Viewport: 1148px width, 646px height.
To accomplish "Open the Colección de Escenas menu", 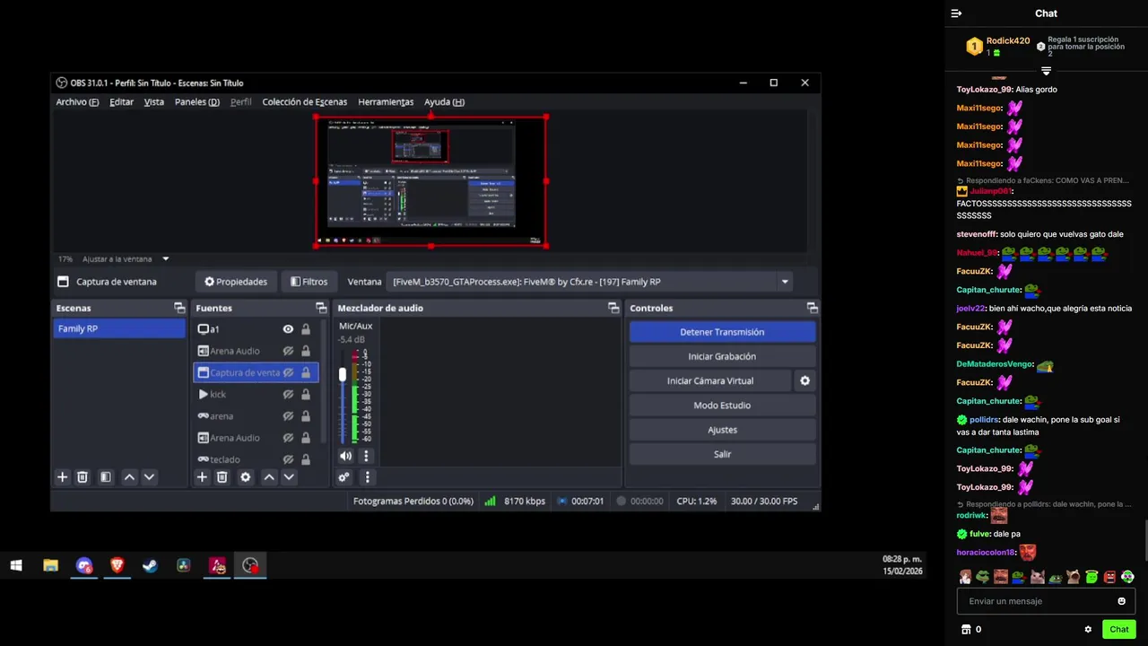I will point(304,102).
